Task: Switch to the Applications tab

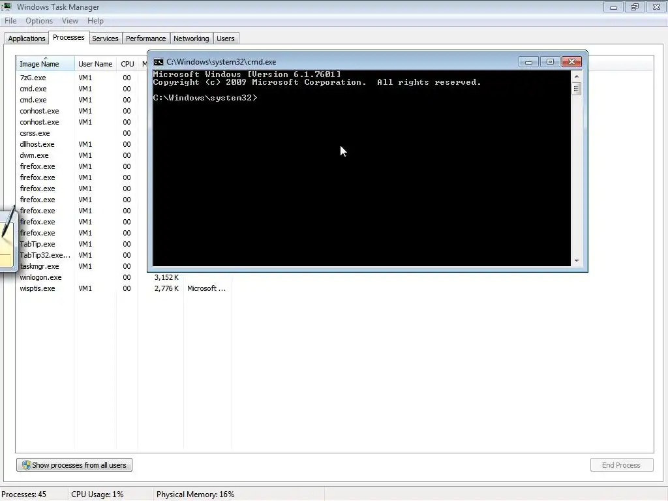Action: pyautogui.click(x=26, y=38)
